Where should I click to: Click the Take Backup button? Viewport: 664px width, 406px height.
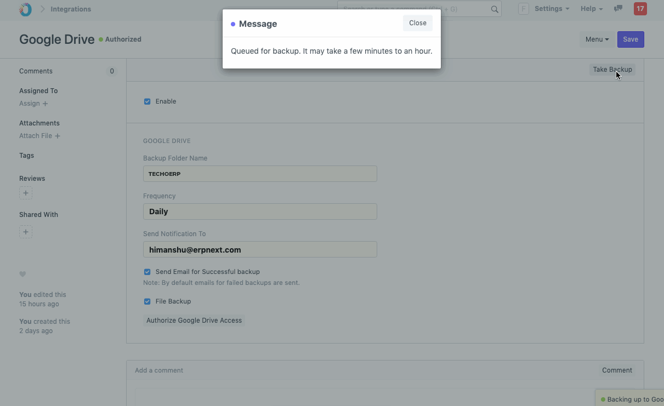click(x=612, y=70)
